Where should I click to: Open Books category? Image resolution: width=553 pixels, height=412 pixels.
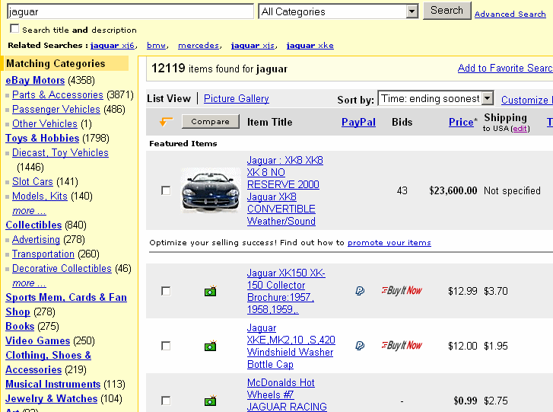(x=20, y=326)
